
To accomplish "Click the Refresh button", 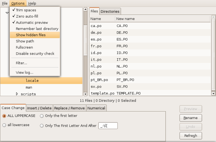I will 190,136.
